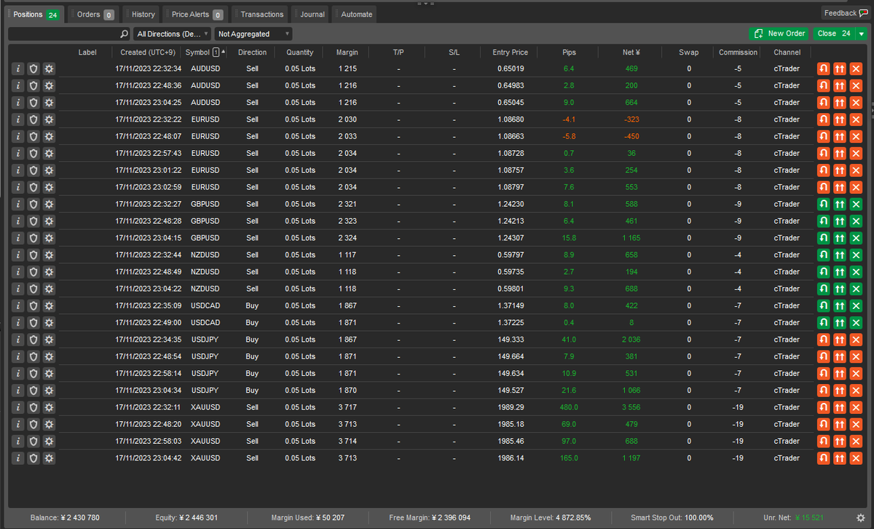The width and height of the screenshot is (874, 529).
Task: Open modify gear for XAUUSD 22:48:20 position
Action: coord(49,424)
